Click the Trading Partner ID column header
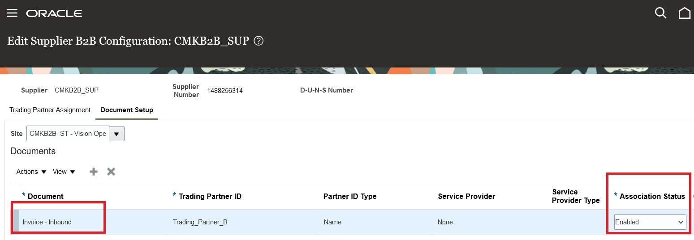The image size is (694, 240). [x=210, y=196]
